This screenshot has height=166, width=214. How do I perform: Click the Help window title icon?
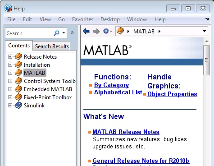click(8, 8)
